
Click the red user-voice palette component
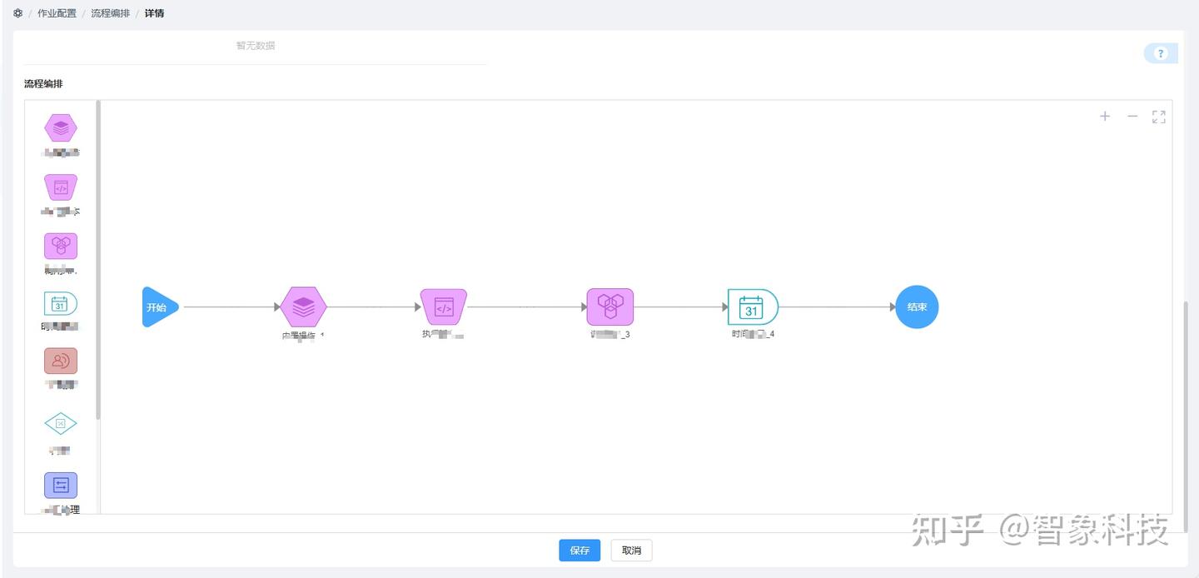pos(61,361)
